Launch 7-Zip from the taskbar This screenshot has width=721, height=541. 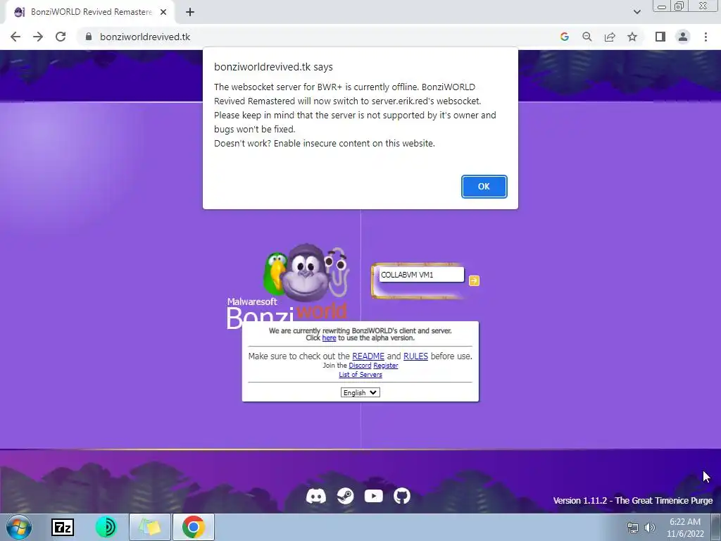coord(63,527)
